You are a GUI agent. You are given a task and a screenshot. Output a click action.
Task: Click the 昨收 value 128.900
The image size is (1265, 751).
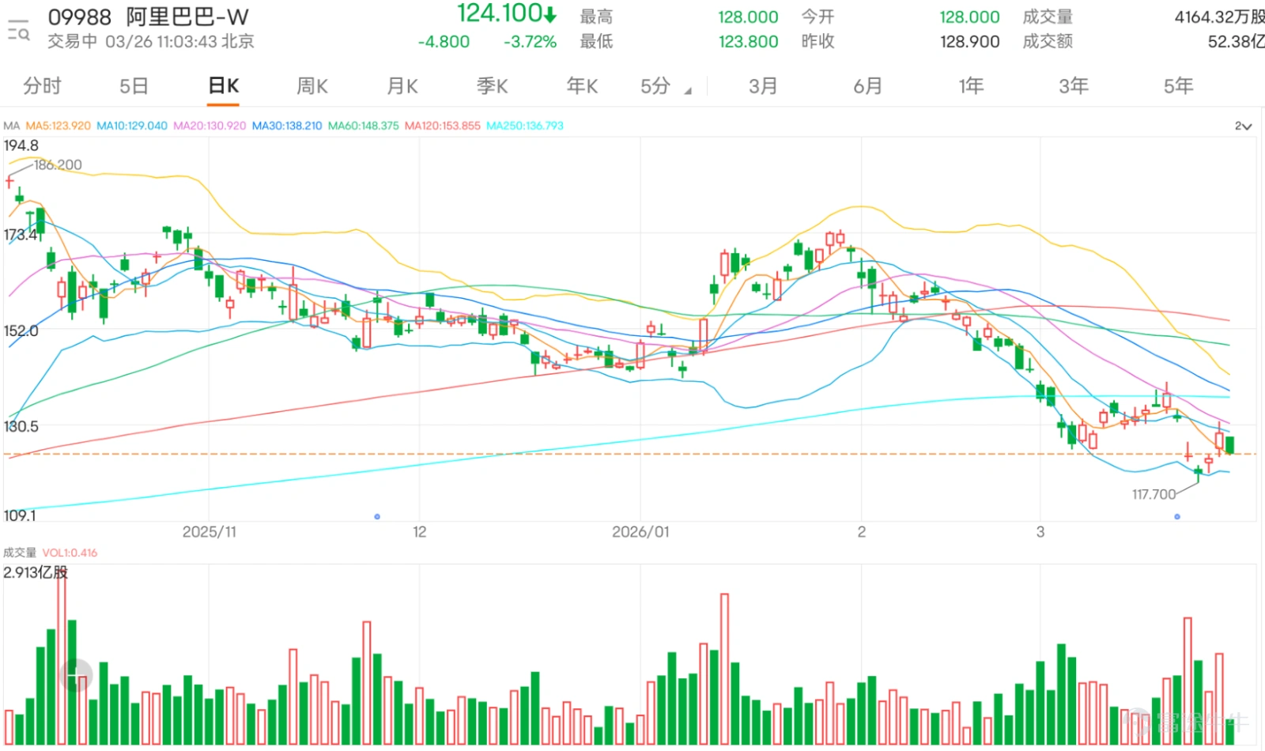click(x=969, y=41)
